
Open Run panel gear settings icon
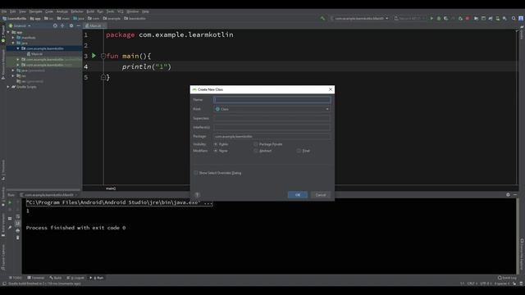click(x=508, y=195)
